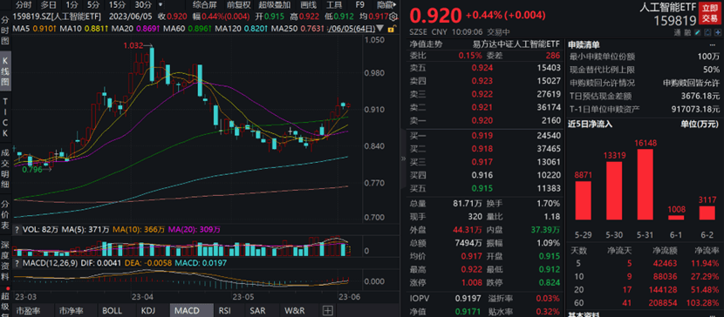The width and height of the screenshot is (724, 317).
Task: Switch to the 多日 period tab
Action: click(x=49, y=5)
